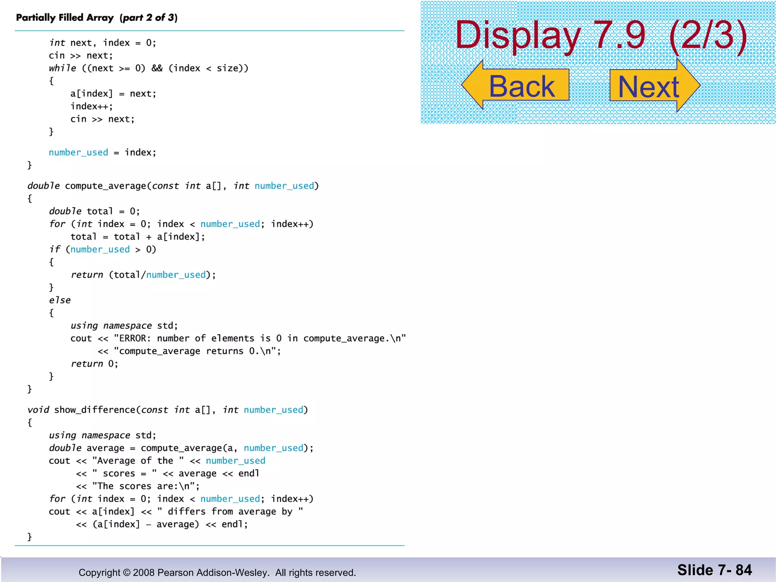This screenshot has height=582, width=776.
Task: Click the 'Partially Filled Array (part 2 of 3)' title
Action: click(x=97, y=18)
